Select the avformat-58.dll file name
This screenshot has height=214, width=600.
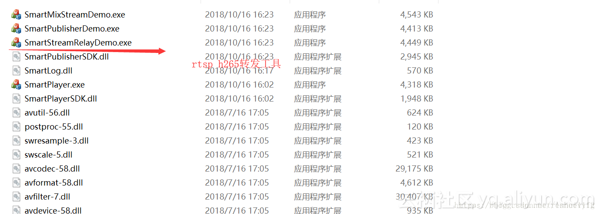pos(54,182)
